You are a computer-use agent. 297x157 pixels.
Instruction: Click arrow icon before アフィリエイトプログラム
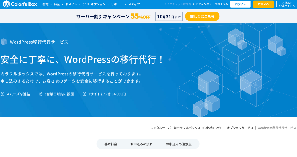point(194,4)
